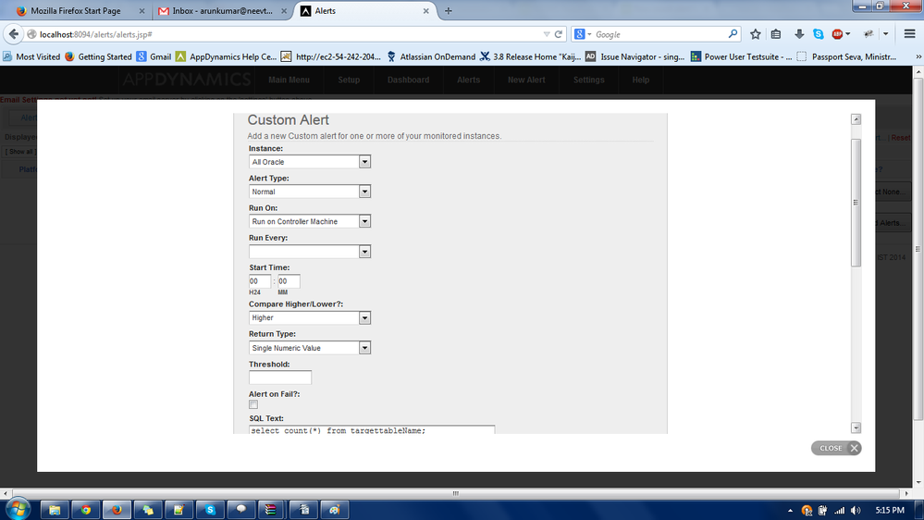Click the Adblock Plus icon
This screenshot has width=924, height=520.
click(838, 34)
